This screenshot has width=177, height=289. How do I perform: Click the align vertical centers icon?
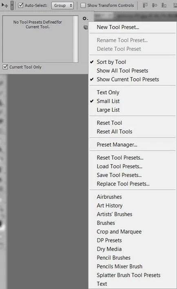[155, 5]
